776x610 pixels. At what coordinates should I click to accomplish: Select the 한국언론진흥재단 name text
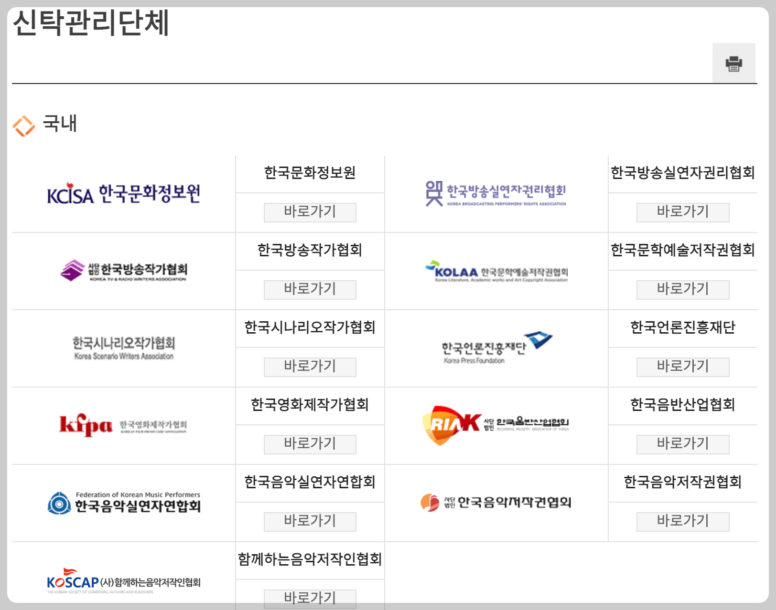coord(683,327)
